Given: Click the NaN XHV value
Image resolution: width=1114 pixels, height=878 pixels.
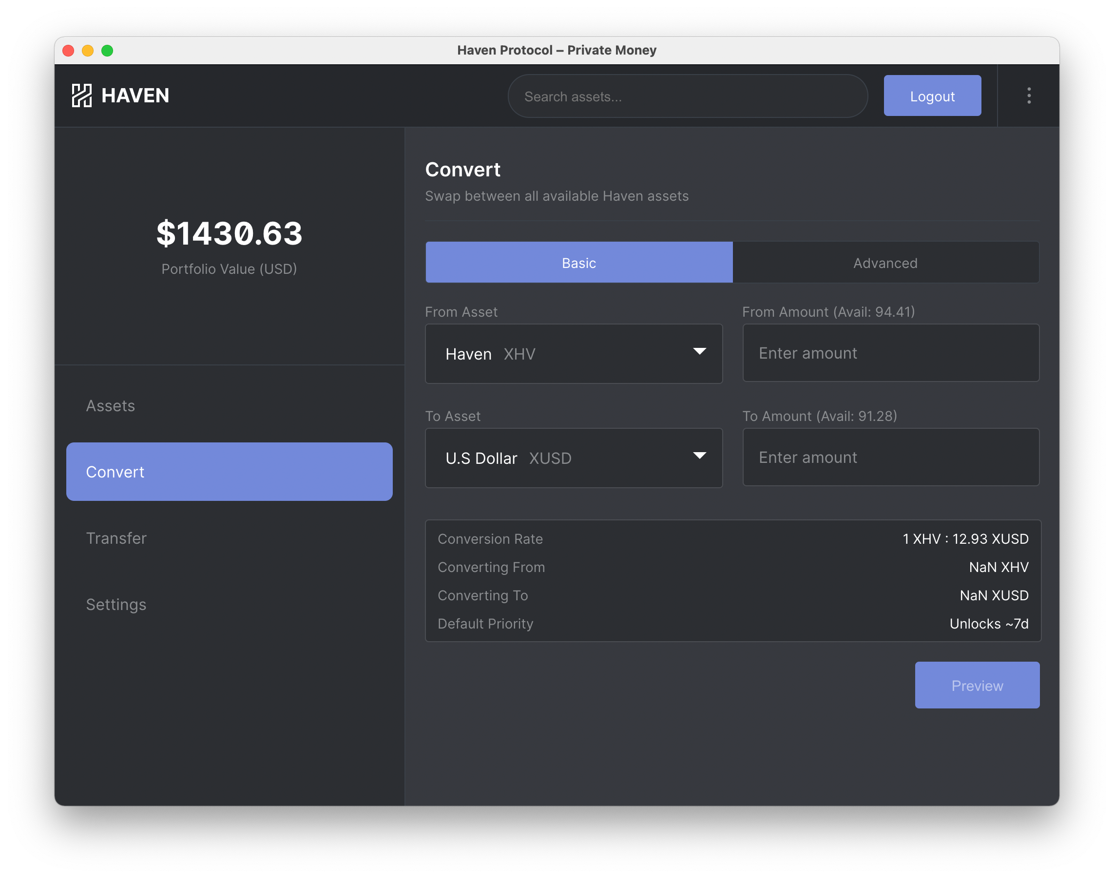Looking at the screenshot, I should 999,567.
